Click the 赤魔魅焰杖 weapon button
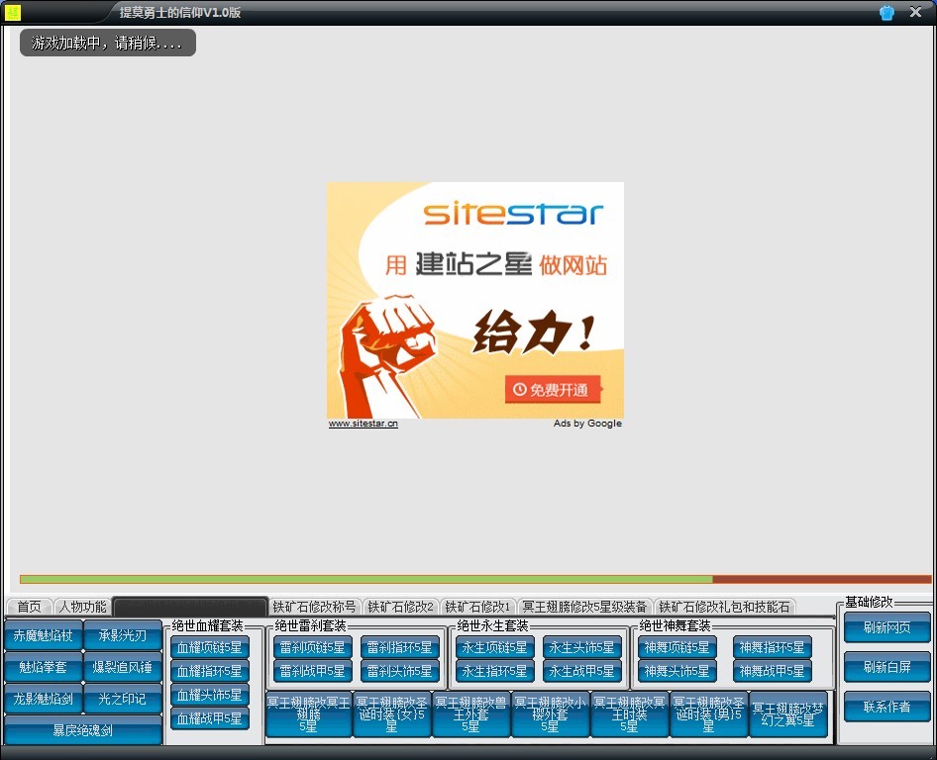This screenshot has height=760, width=937. coord(44,635)
